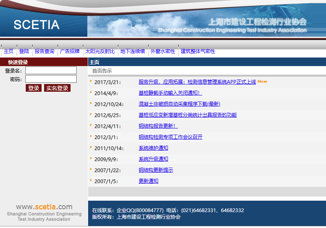
Task: Open the 混凝土非破损自动采集程序下载 link
Action: [179, 104]
